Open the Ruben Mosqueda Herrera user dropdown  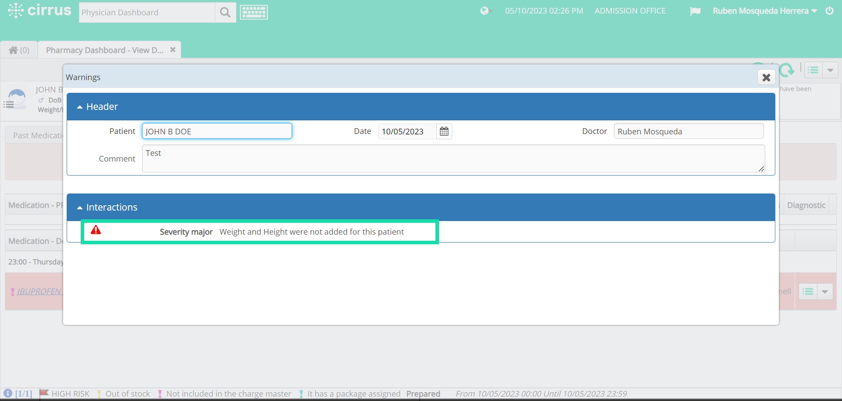point(765,11)
